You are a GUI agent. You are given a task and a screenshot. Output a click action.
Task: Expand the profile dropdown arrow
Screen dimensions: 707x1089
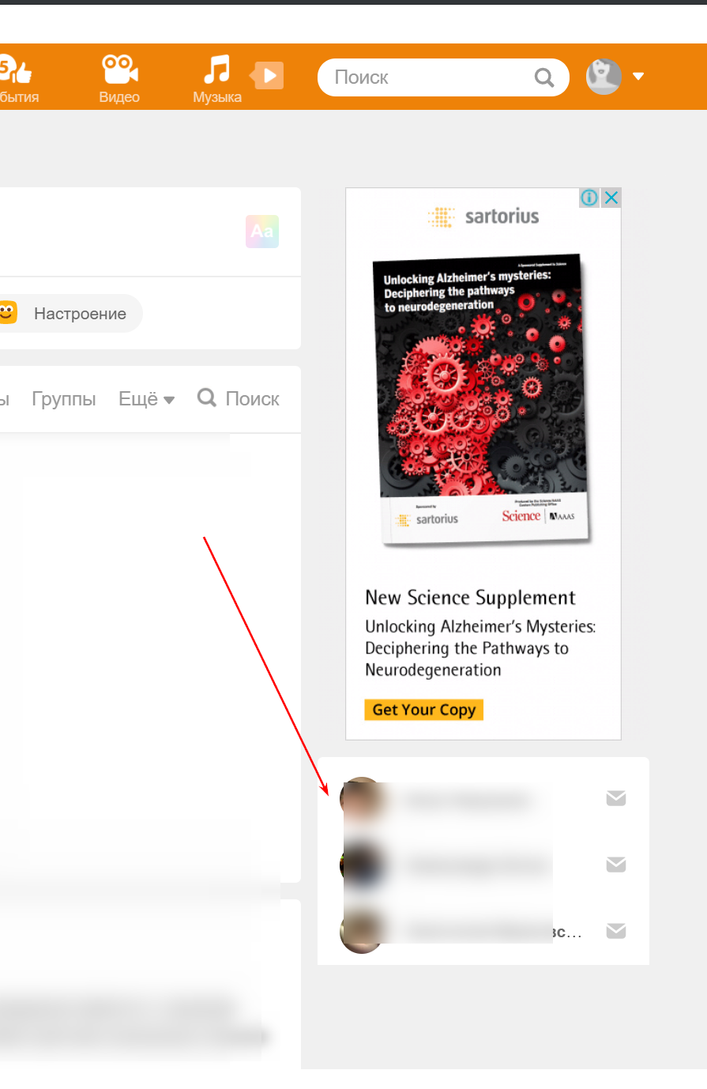pos(638,77)
